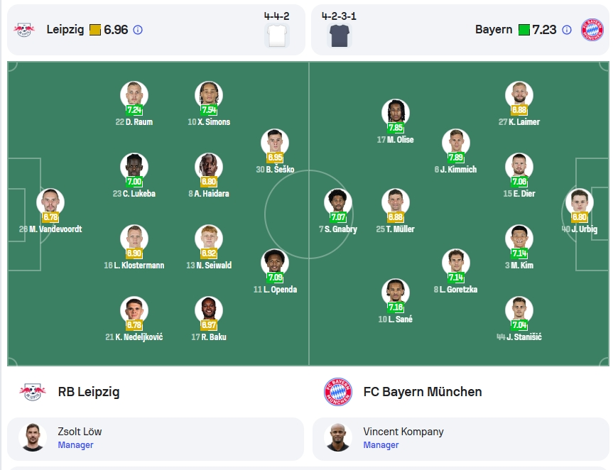The height and width of the screenshot is (470, 613).
Task: Click the Manager link under Vincent Kompany
Action: pyautogui.click(x=381, y=445)
